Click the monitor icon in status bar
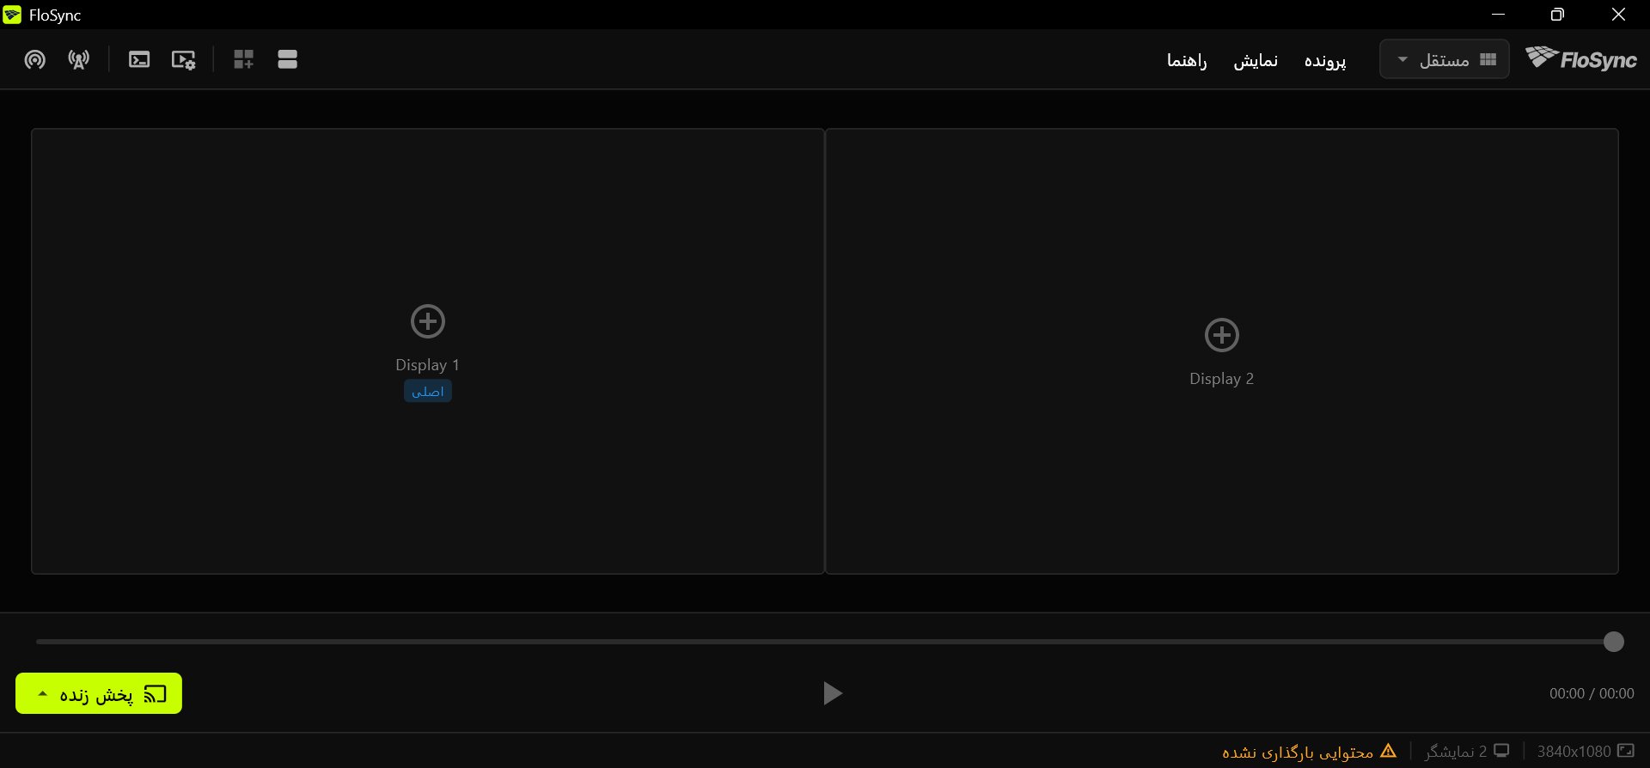Screen dimensions: 1650x768 [1501, 751]
